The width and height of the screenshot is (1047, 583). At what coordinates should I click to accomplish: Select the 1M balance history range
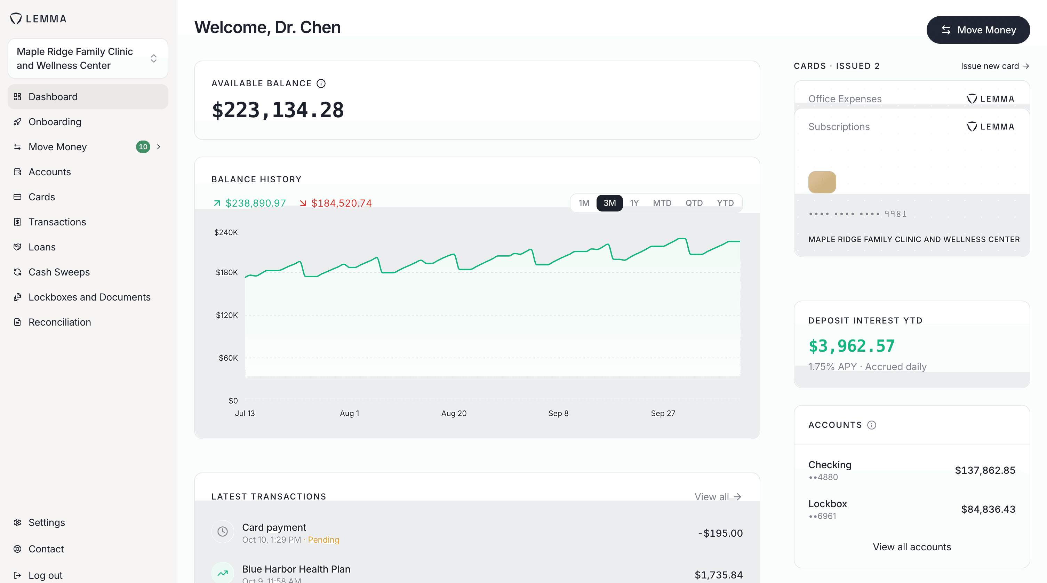tap(584, 203)
